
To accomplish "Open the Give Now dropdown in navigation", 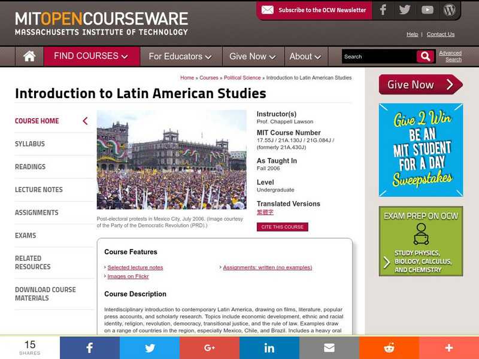I will pos(252,56).
